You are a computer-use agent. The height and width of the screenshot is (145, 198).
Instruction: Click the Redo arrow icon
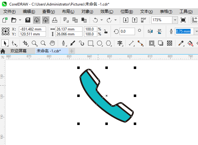click(109, 20)
